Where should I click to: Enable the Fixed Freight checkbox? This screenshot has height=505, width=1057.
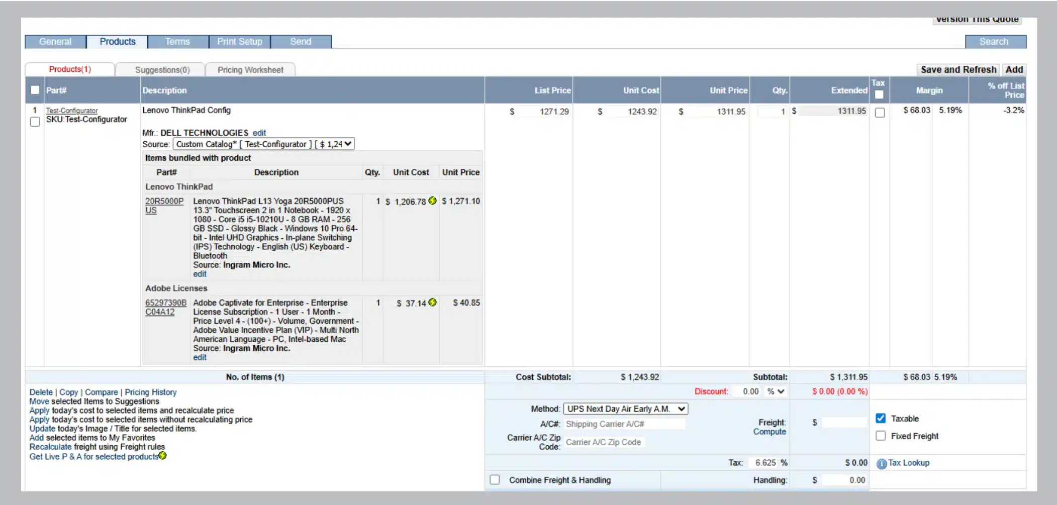[x=881, y=436]
